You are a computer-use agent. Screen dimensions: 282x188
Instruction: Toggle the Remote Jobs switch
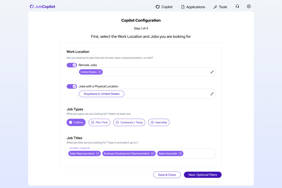[x=72, y=65]
